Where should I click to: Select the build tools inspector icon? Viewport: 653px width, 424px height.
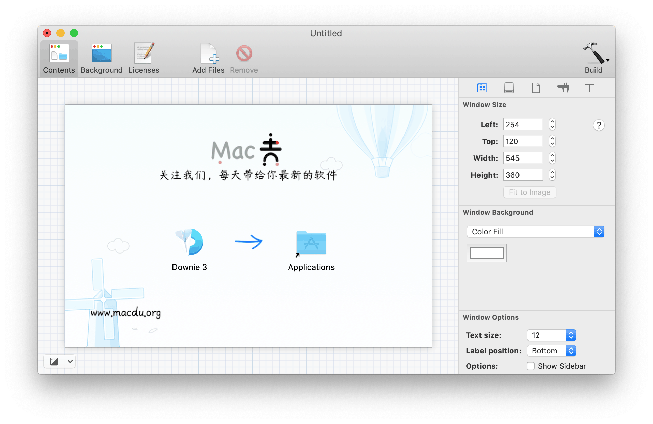[x=563, y=88]
